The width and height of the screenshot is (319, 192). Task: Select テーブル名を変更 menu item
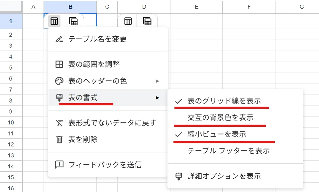[x=108, y=39]
